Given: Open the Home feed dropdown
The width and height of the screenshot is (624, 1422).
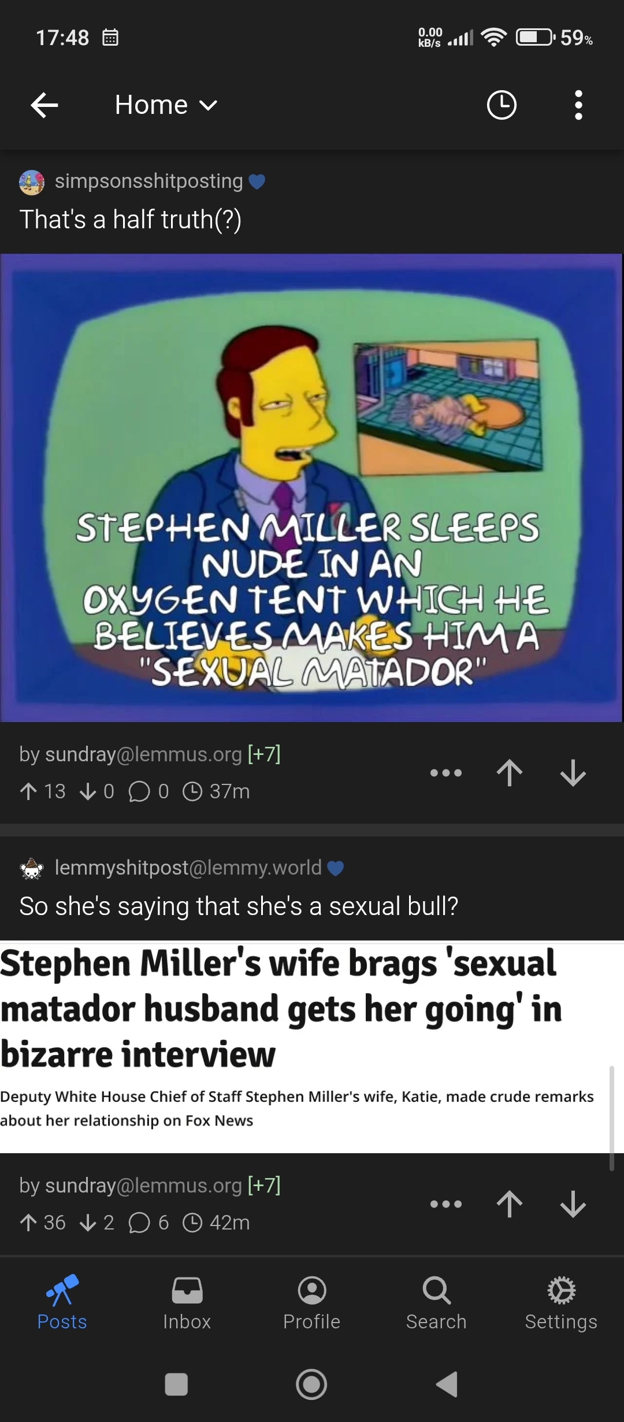Looking at the screenshot, I should pyautogui.click(x=166, y=105).
